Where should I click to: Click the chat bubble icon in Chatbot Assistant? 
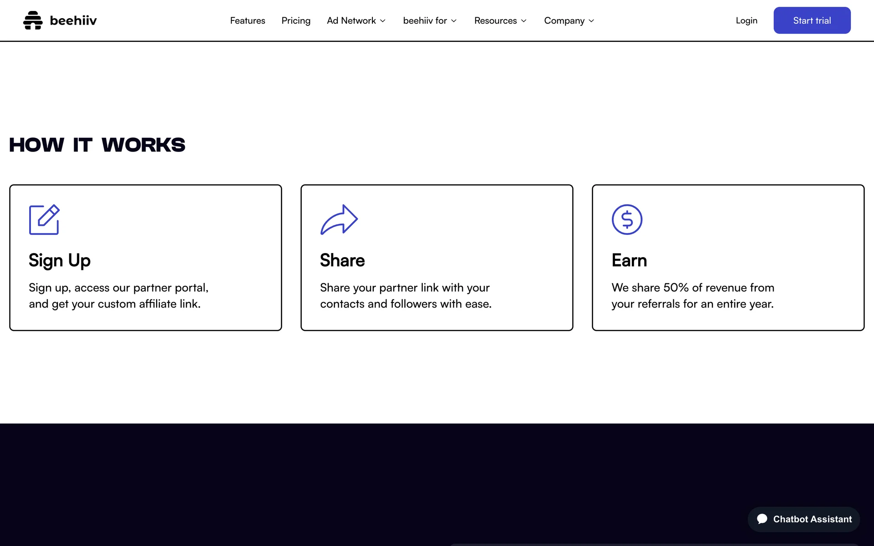point(762,519)
